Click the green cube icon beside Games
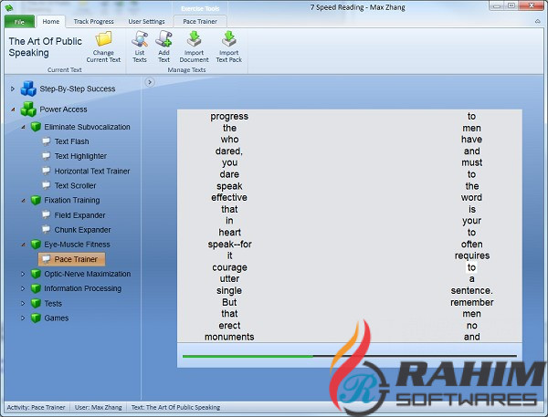Image resolution: width=548 pixels, height=417 pixels. click(36, 318)
